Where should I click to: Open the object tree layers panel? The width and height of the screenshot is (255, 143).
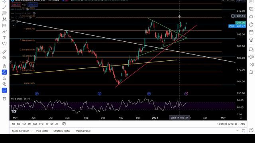251,17
